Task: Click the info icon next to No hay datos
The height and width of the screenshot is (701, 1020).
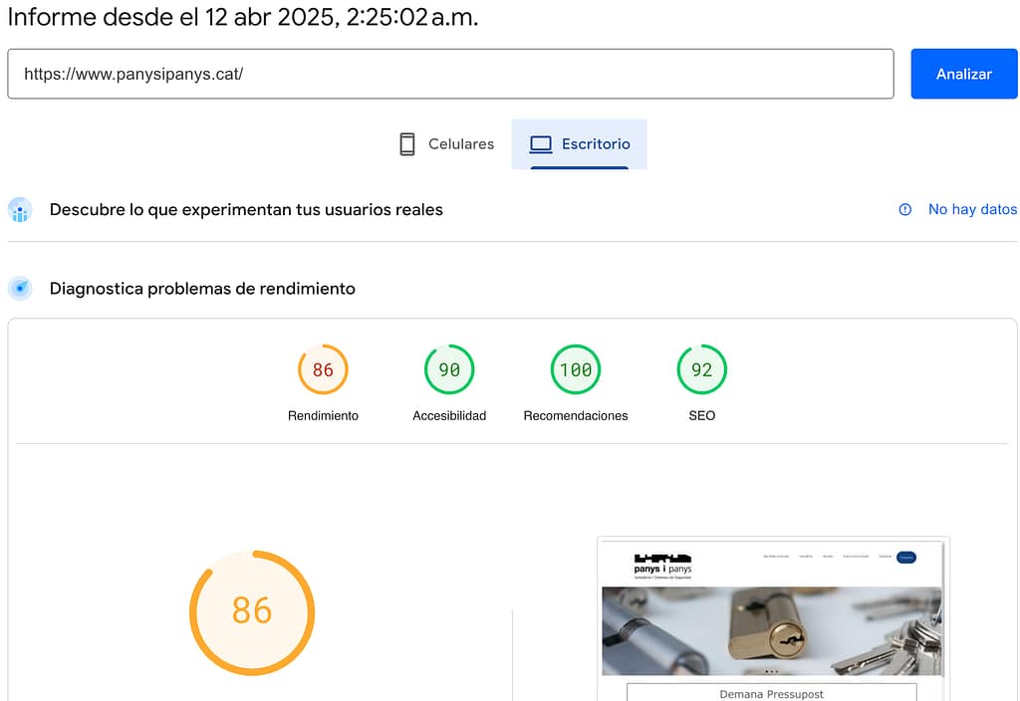Action: click(x=904, y=209)
